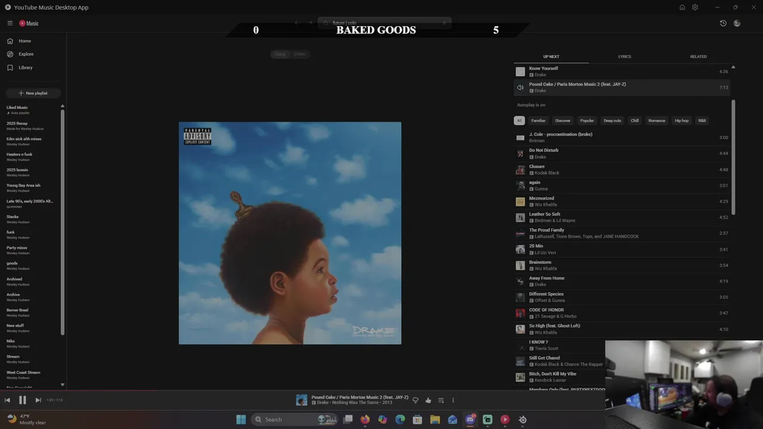Open Discord from the taskbar
The width and height of the screenshot is (763, 429).
click(x=470, y=419)
